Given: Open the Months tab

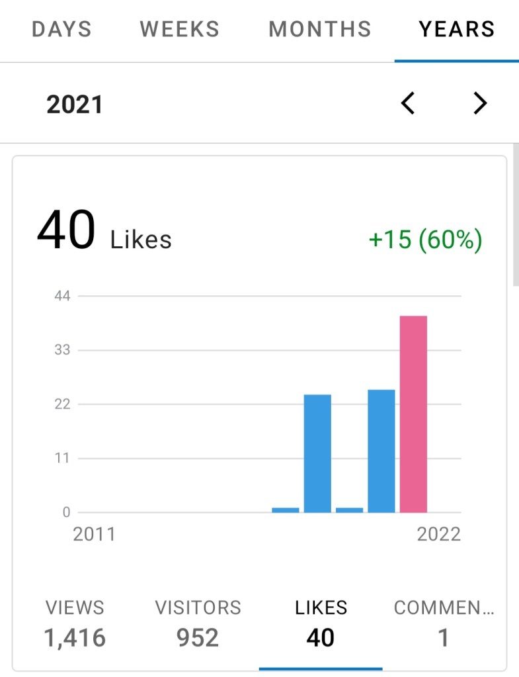Looking at the screenshot, I should point(320,30).
